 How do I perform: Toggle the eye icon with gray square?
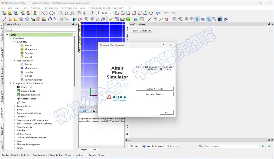coord(214,19)
